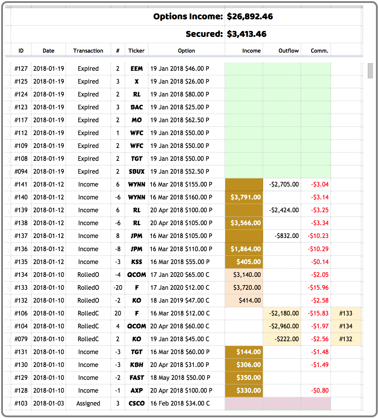
Task: Select income cell $330.00
Action: point(244,391)
